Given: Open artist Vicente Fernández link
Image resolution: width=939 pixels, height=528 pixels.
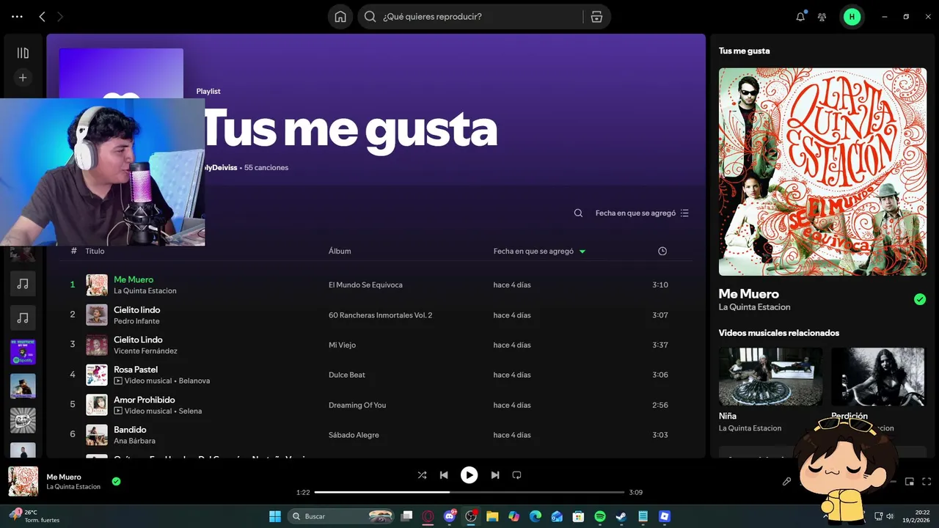Looking at the screenshot, I should tap(145, 351).
